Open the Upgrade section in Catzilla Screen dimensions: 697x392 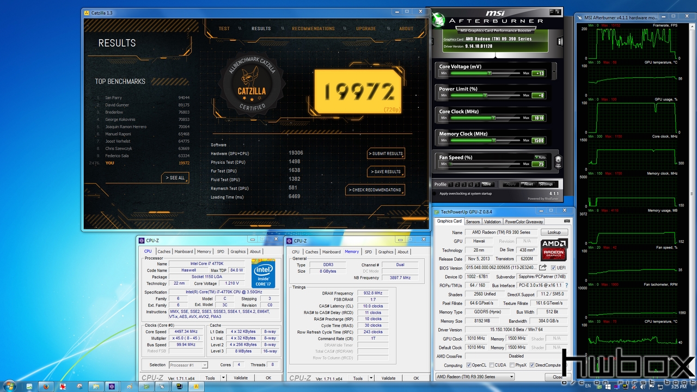click(x=366, y=29)
